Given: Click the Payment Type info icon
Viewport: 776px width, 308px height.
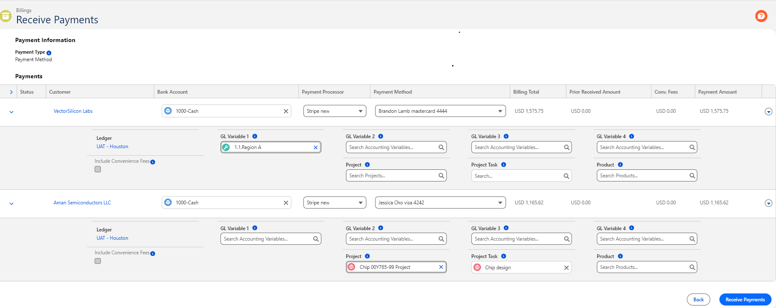Looking at the screenshot, I should click(49, 53).
